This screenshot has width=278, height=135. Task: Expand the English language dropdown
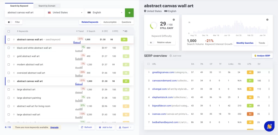point(105,12)
